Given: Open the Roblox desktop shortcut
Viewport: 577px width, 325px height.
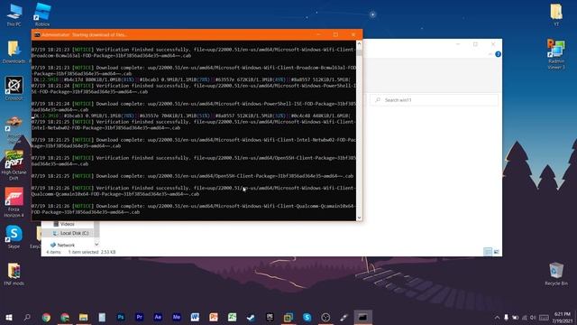Looking at the screenshot, I should (42, 14).
